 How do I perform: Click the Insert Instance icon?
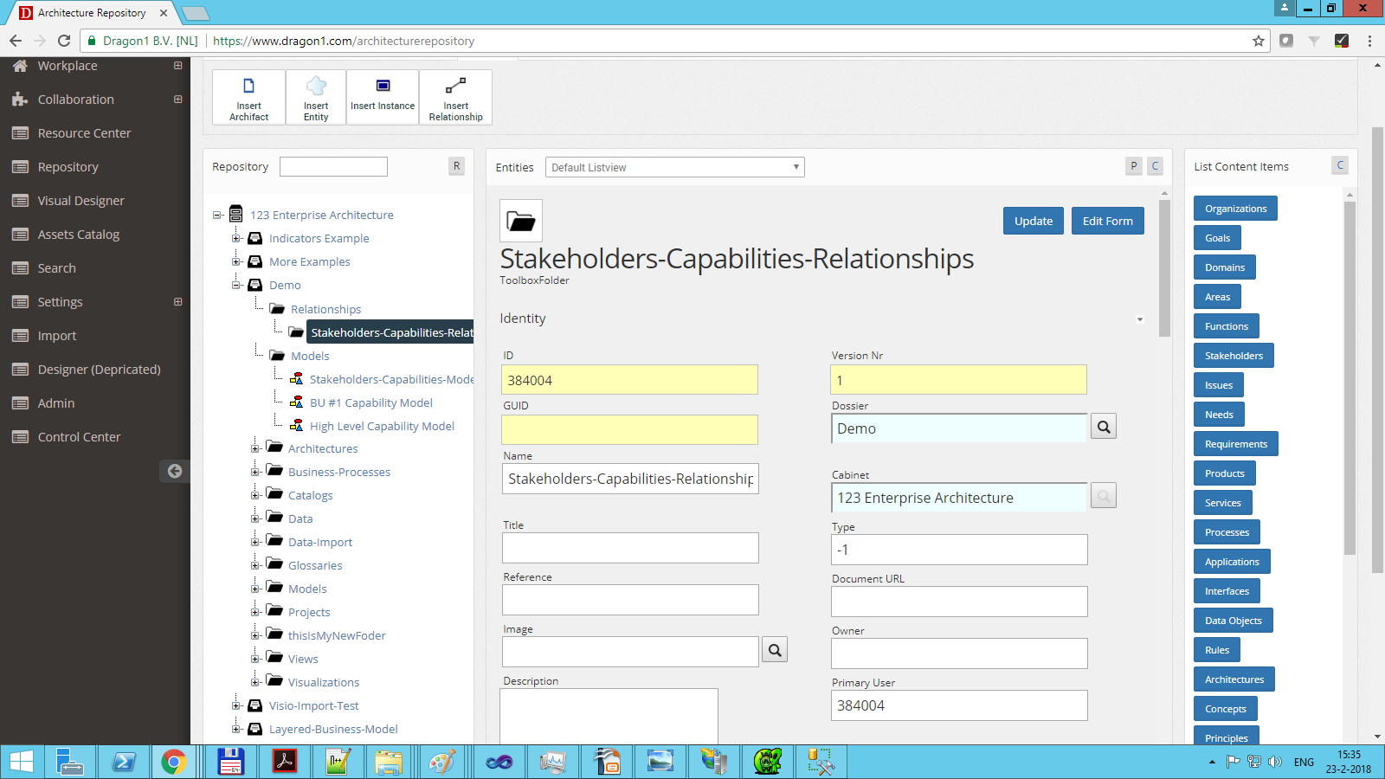(x=383, y=86)
